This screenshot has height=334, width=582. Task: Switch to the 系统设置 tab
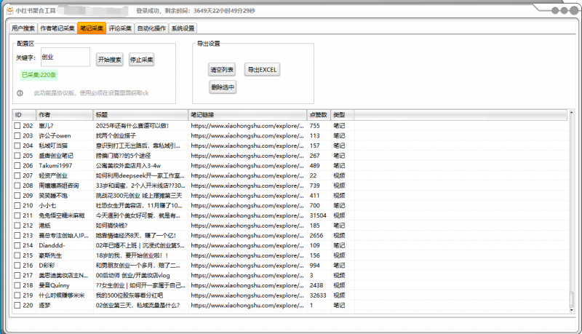click(x=183, y=28)
